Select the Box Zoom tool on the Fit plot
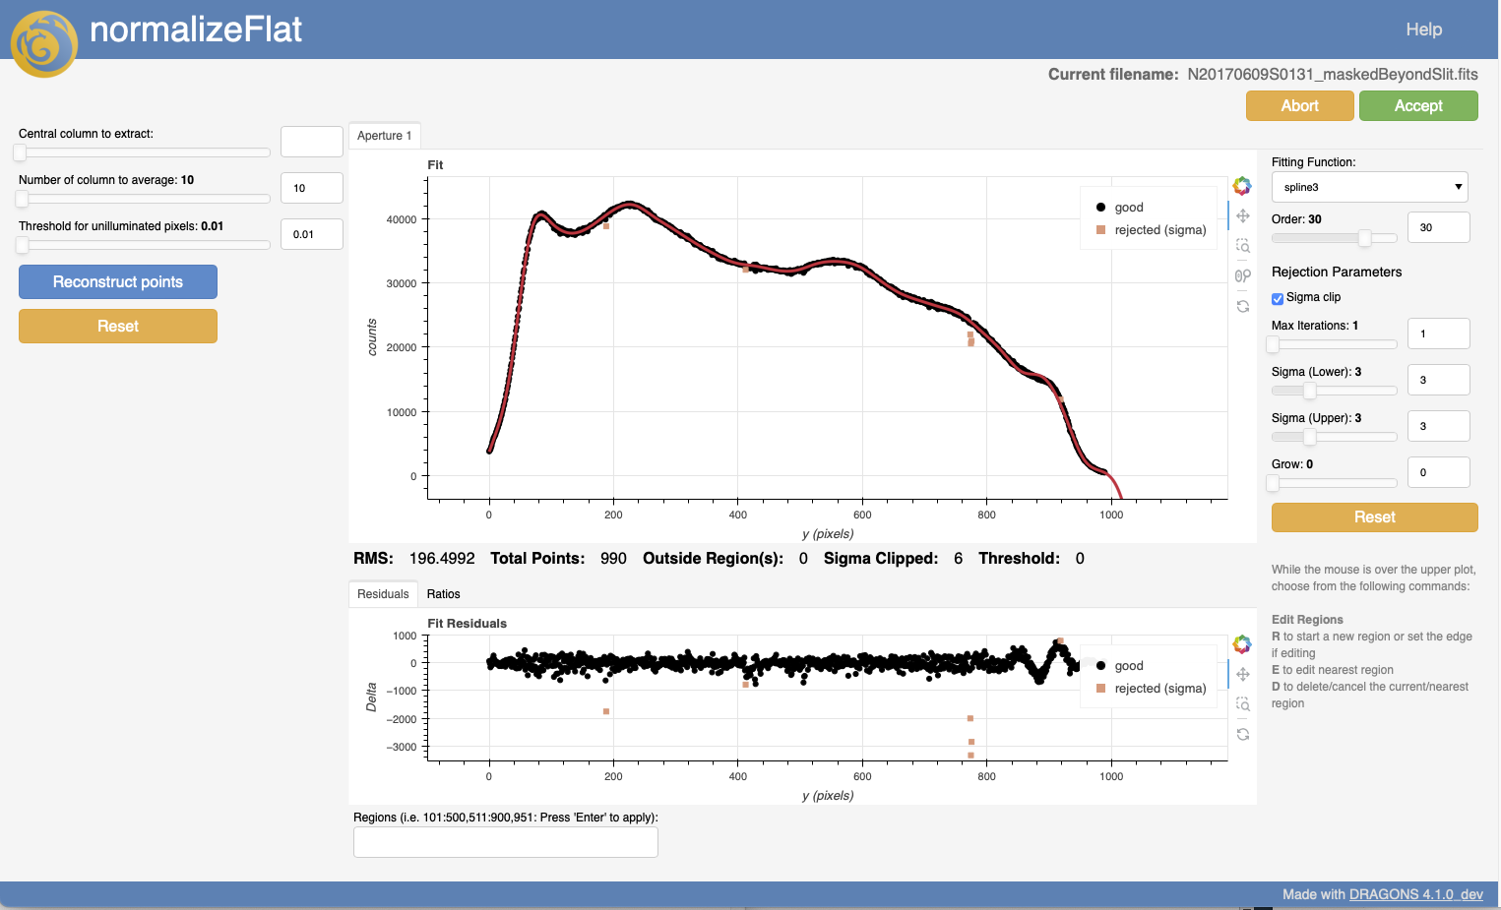Image resolution: width=1501 pixels, height=910 pixels. click(x=1243, y=246)
